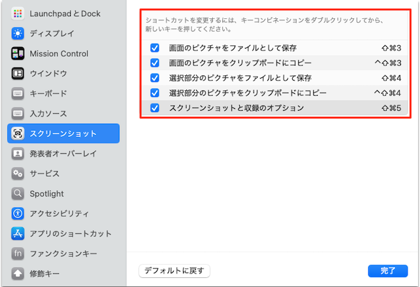Open the 入力ソース icon
420x287 pixels.
(18, 114)
